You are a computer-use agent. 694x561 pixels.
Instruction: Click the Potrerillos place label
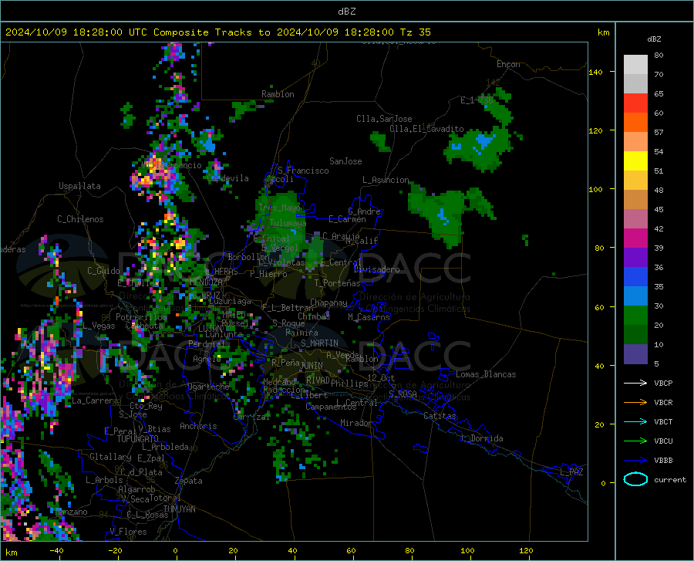[141, 317]
